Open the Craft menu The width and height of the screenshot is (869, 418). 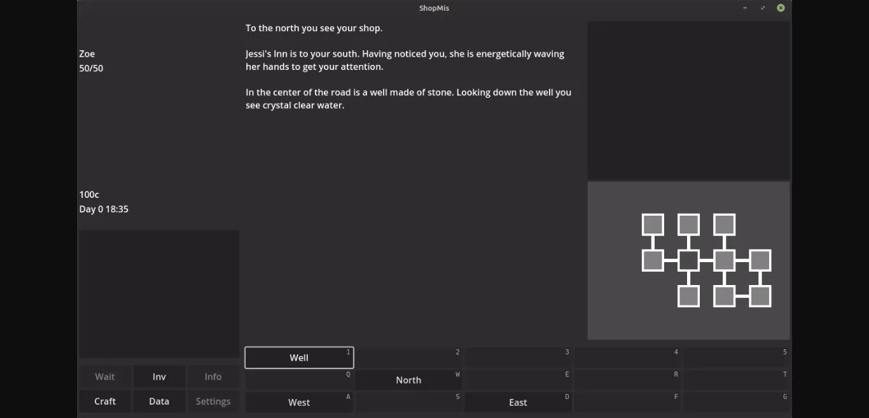click(105, 401)
